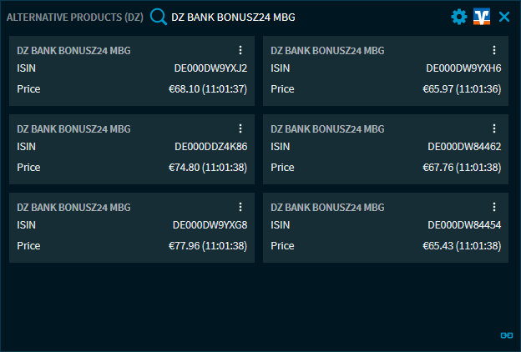Open widget settings with the gear icon
Screen dimensions: 521x352
click(x=458, y=17)
